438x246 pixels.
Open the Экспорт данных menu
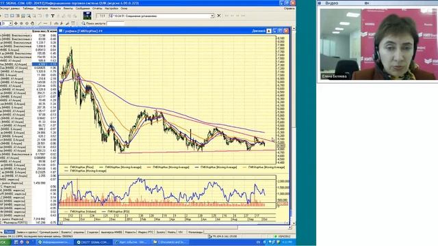[10, 8]
